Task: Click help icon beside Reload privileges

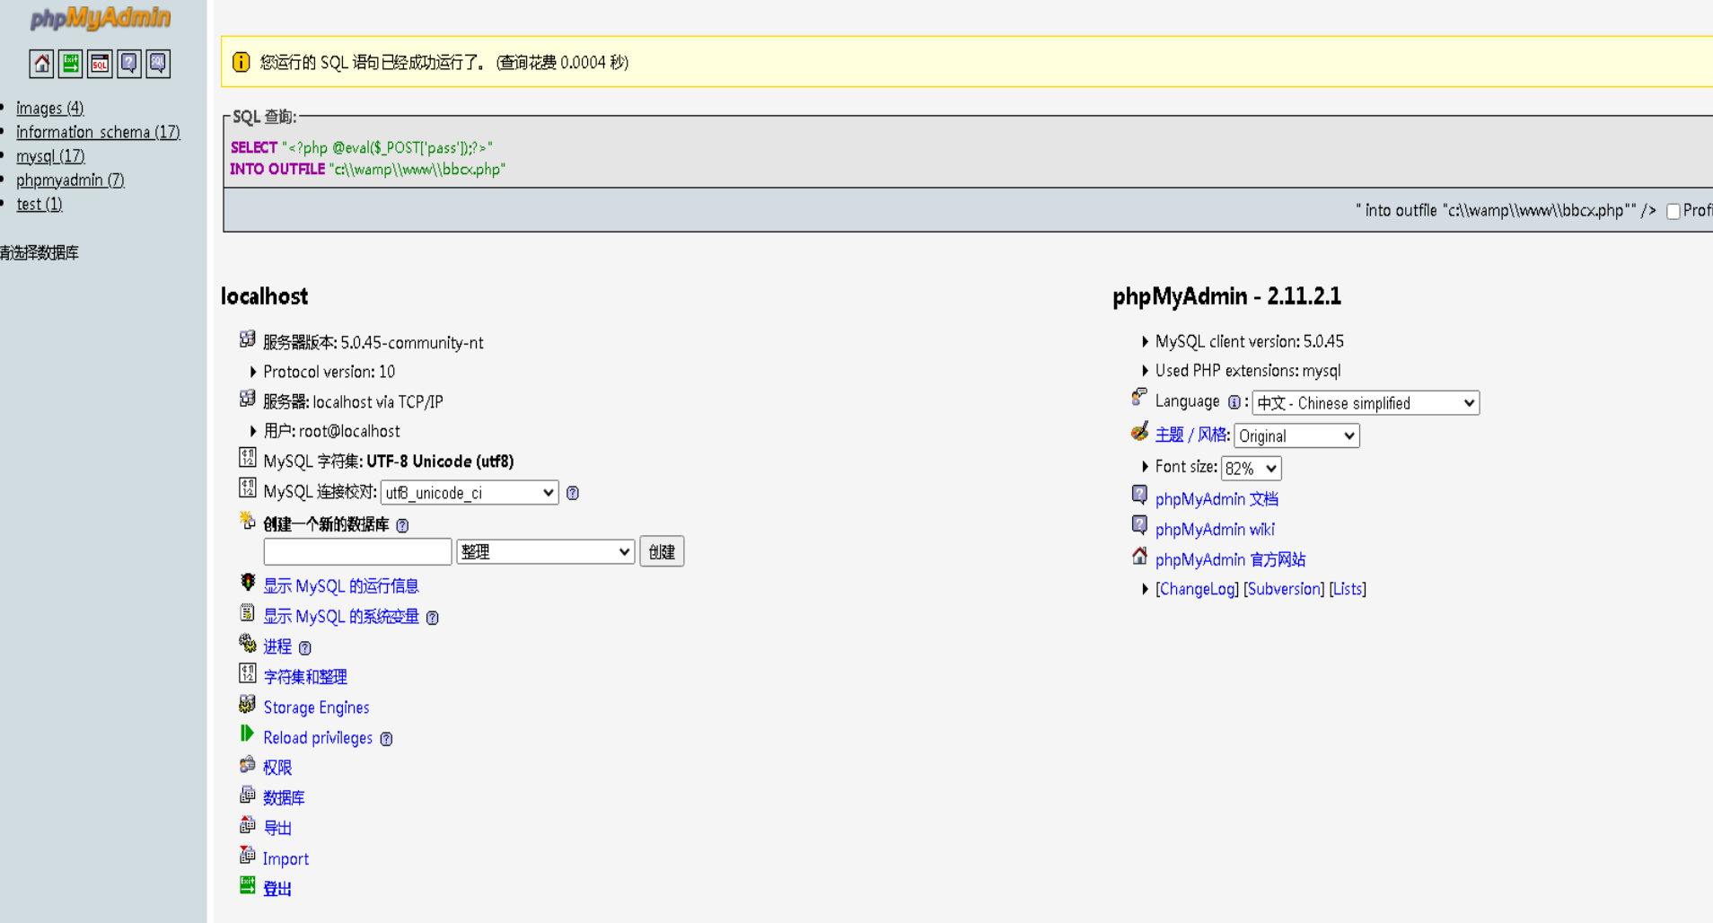Action: tap(386, 739)
